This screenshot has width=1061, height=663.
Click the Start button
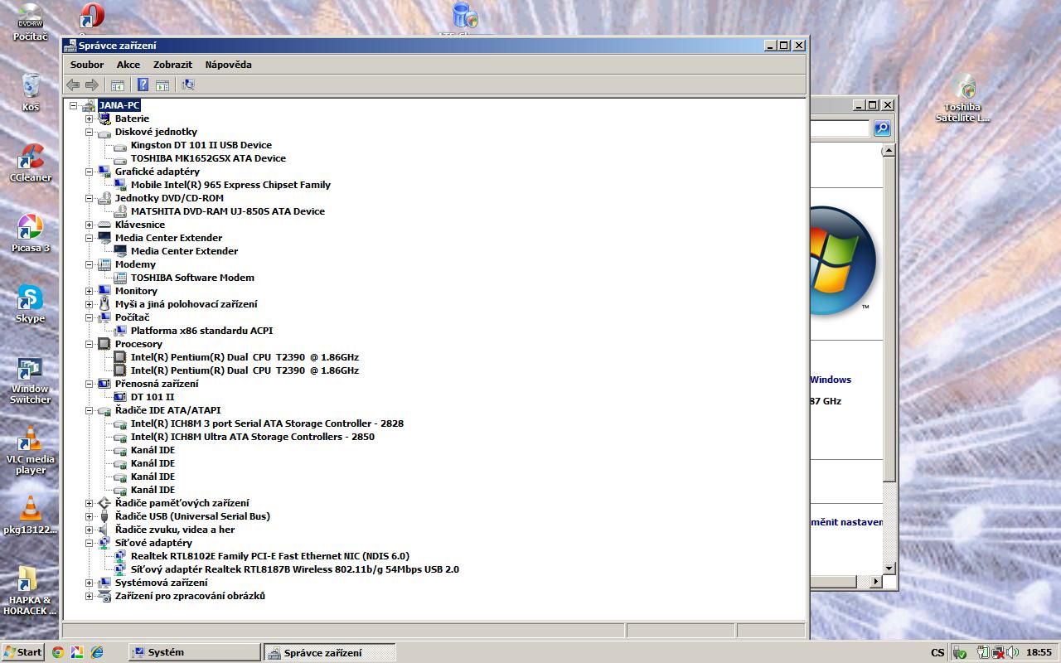point(22,652)
